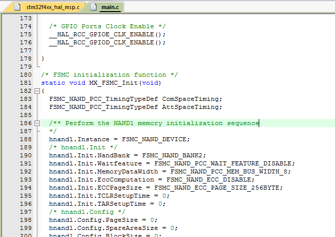This screenshot has width=335, height=237.
Task: Click the closing comment marker on line 187
Action: 53,131
